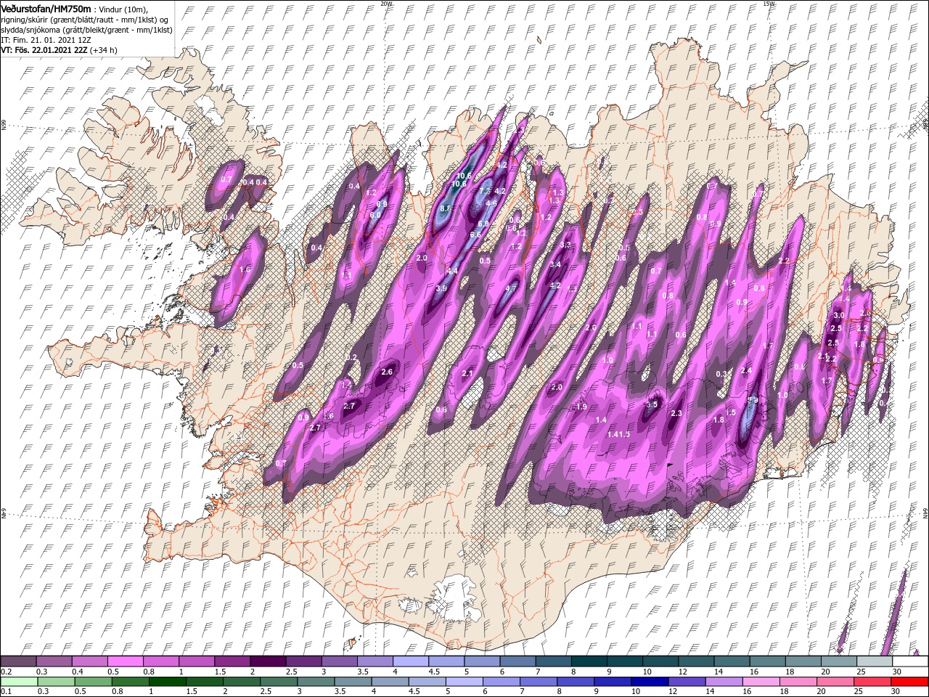Click the 0.2 label in the snow legend

tap(5, 672)
